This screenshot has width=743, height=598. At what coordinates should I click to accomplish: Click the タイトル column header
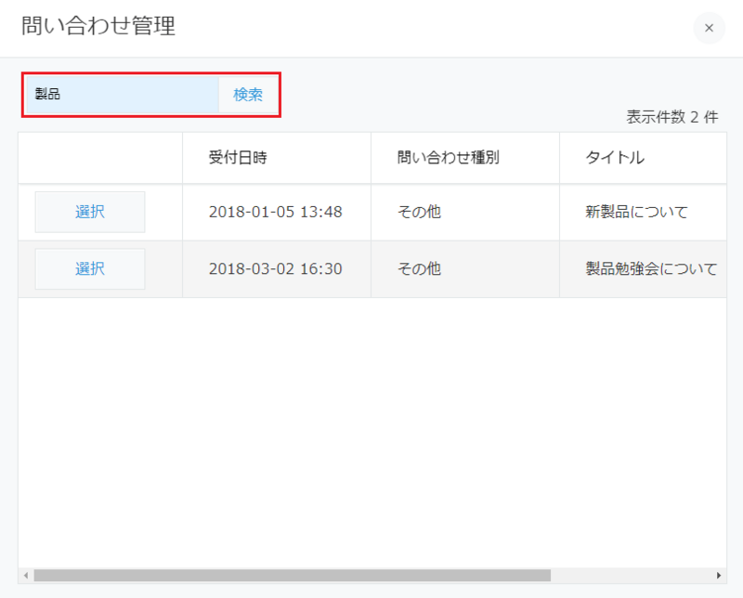coord(615,157)
